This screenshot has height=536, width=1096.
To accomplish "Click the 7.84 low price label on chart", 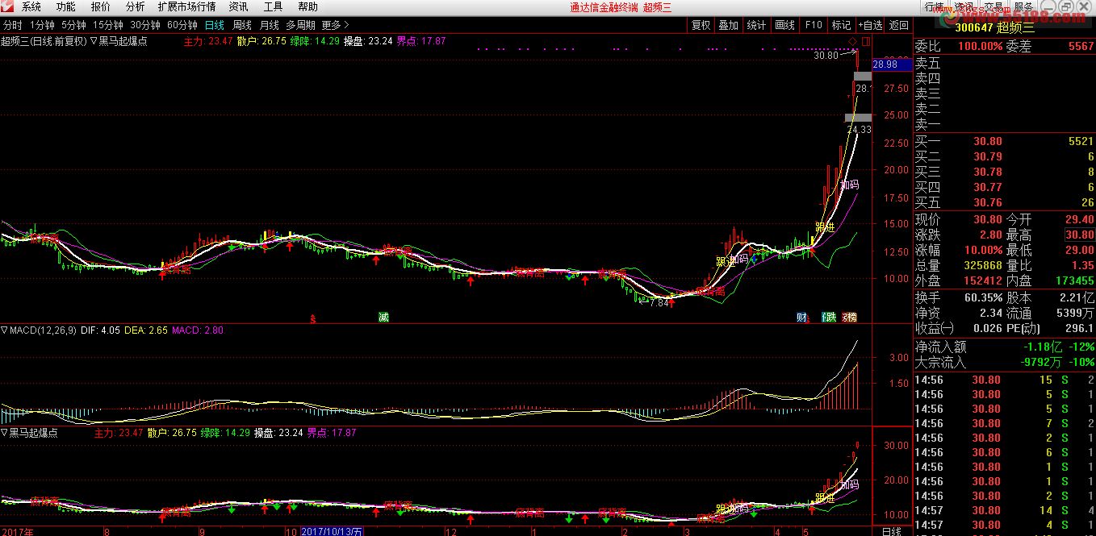I will [659, 303].
